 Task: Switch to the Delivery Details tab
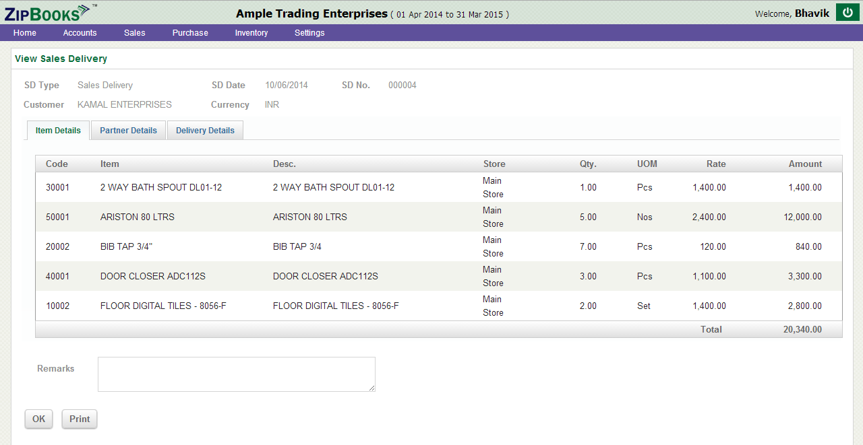click(x=205, y=131)
